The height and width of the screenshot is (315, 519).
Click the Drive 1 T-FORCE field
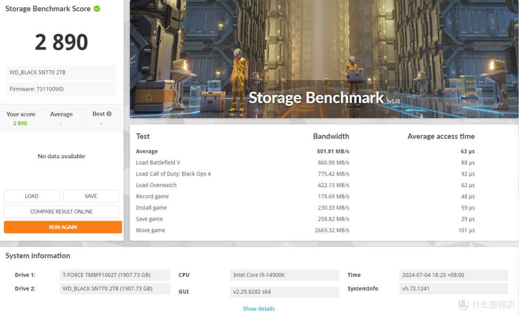[x=115, y=275]
